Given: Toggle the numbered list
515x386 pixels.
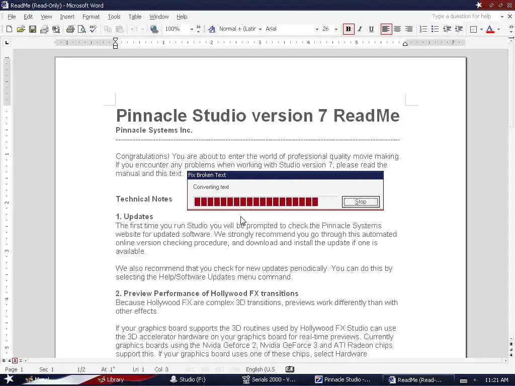Looking at the screenshot, I should (423, 29).
